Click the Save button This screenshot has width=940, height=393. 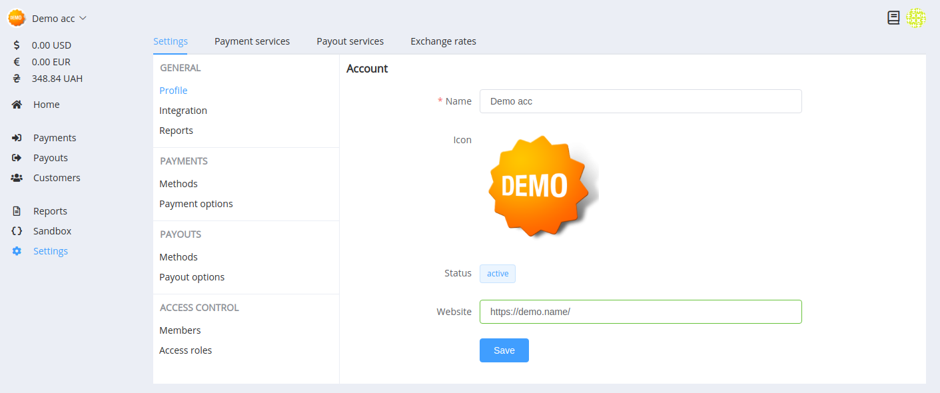[504, 350]
